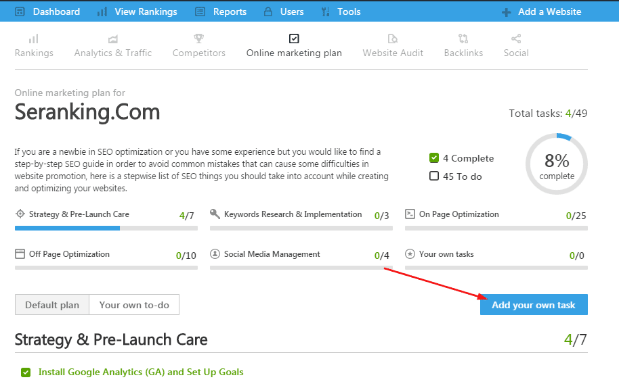Click the 4/7 count beside Strategy section heading
619x386 pixels.
pyautogui.click(x=575, y=339)
